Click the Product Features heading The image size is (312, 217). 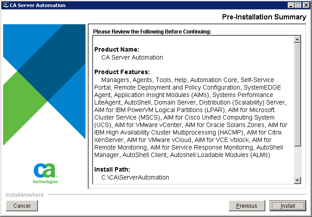[122, 72]
